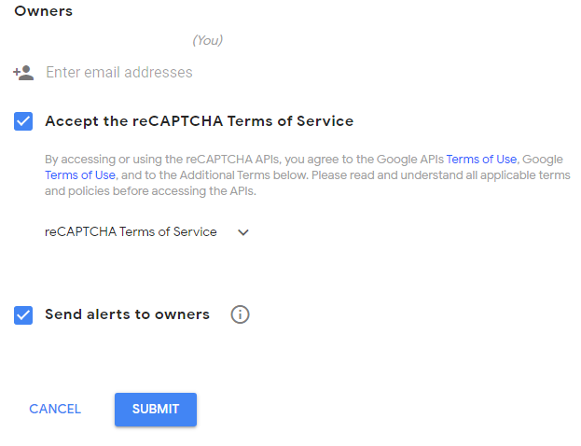Uncheck Accept the reCAPTCHA Terms of Service checkbox
The height and width of the screenshot is (446, 581).
23,121
